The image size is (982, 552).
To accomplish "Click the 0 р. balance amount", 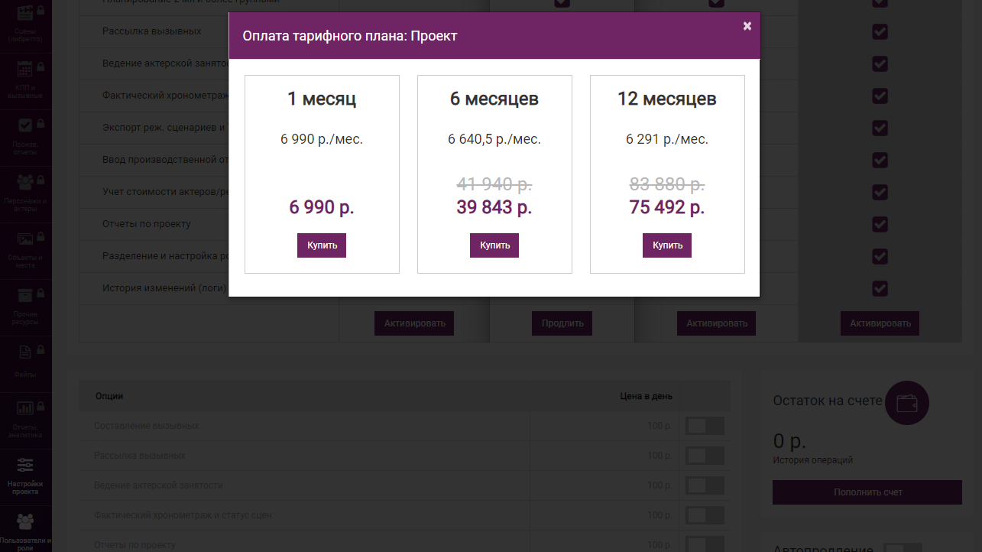I will coord(789,441).
